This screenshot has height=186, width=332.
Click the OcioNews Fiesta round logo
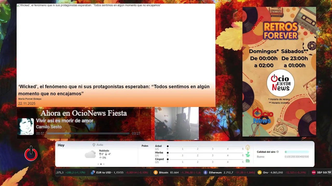[280, 83]
